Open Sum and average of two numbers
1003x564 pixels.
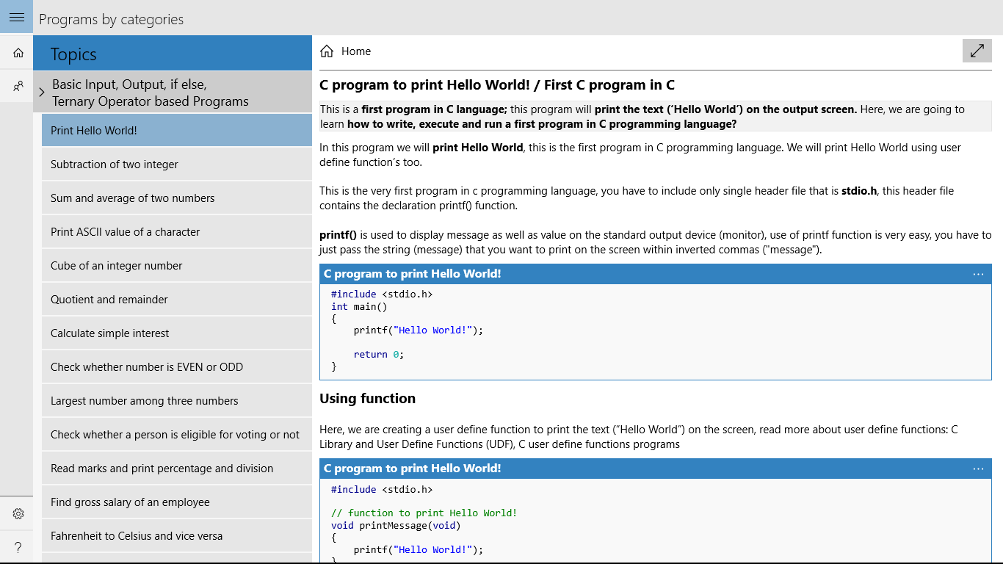click(176, 198)
